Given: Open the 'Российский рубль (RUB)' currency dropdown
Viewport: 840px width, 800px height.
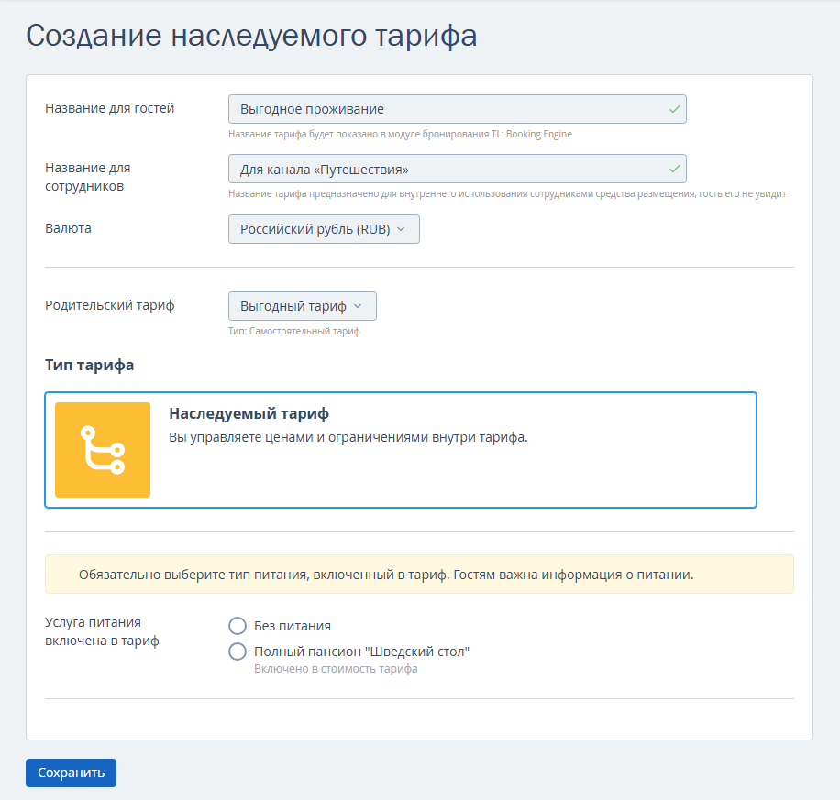Looking at the screenshot, I should point(324,229).
